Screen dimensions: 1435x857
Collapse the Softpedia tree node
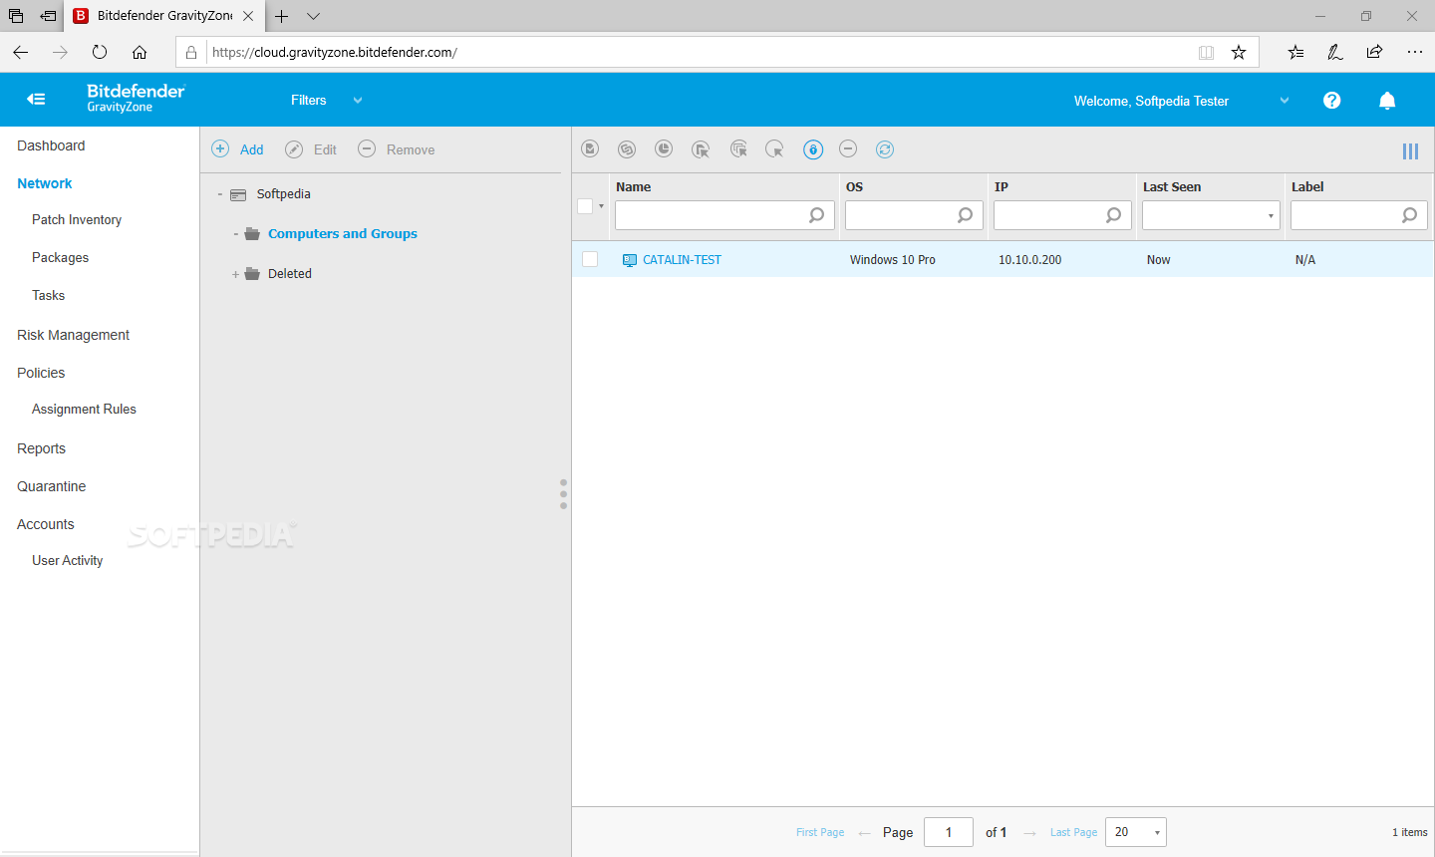click(220, 194)
